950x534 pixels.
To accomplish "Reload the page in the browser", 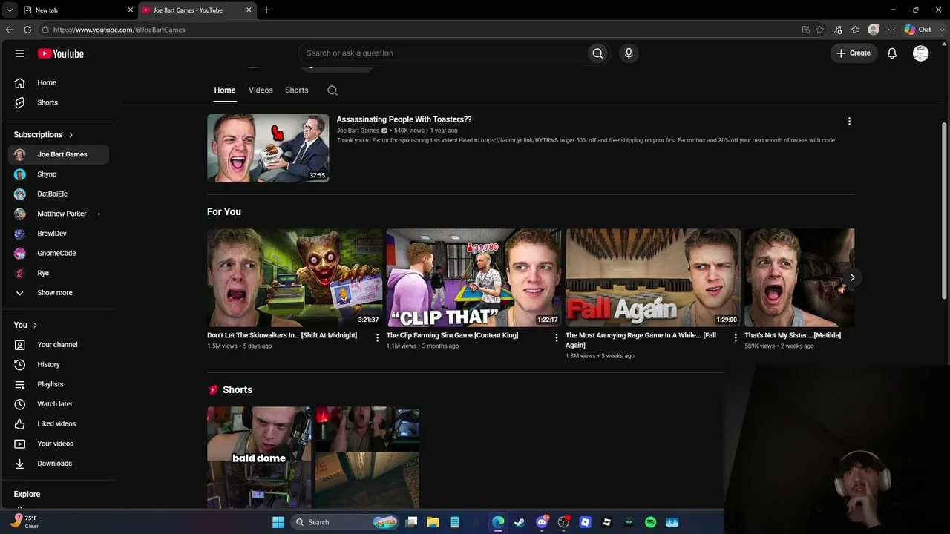I will pos(27,30).
